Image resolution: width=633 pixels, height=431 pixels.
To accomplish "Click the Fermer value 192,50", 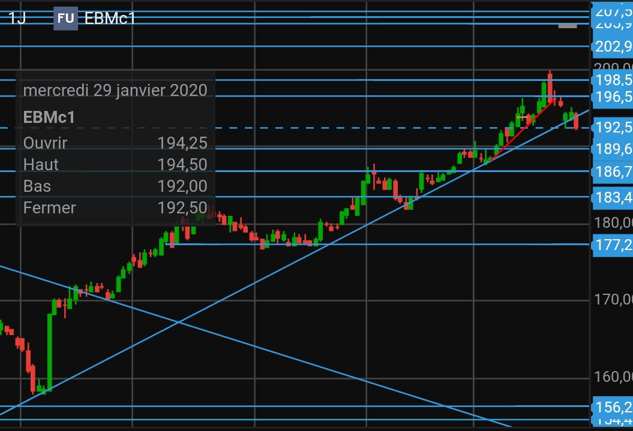I will pos(182,209).
